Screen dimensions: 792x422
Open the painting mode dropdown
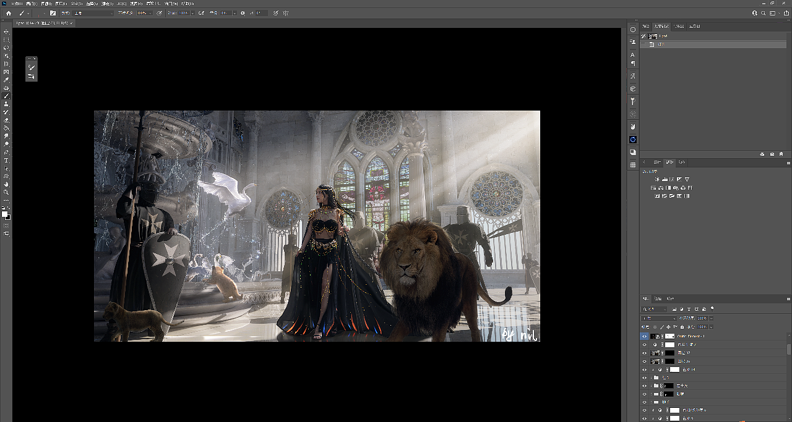click(x=93, y=13)
